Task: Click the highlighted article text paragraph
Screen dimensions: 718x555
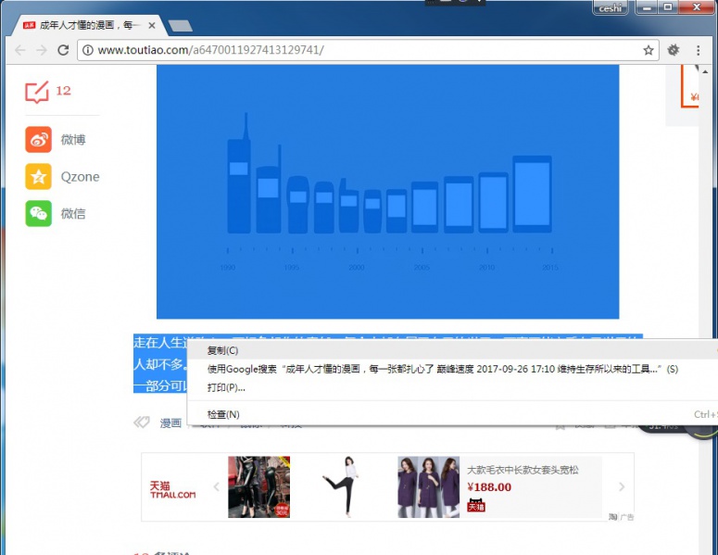Action: pos(160,364)
